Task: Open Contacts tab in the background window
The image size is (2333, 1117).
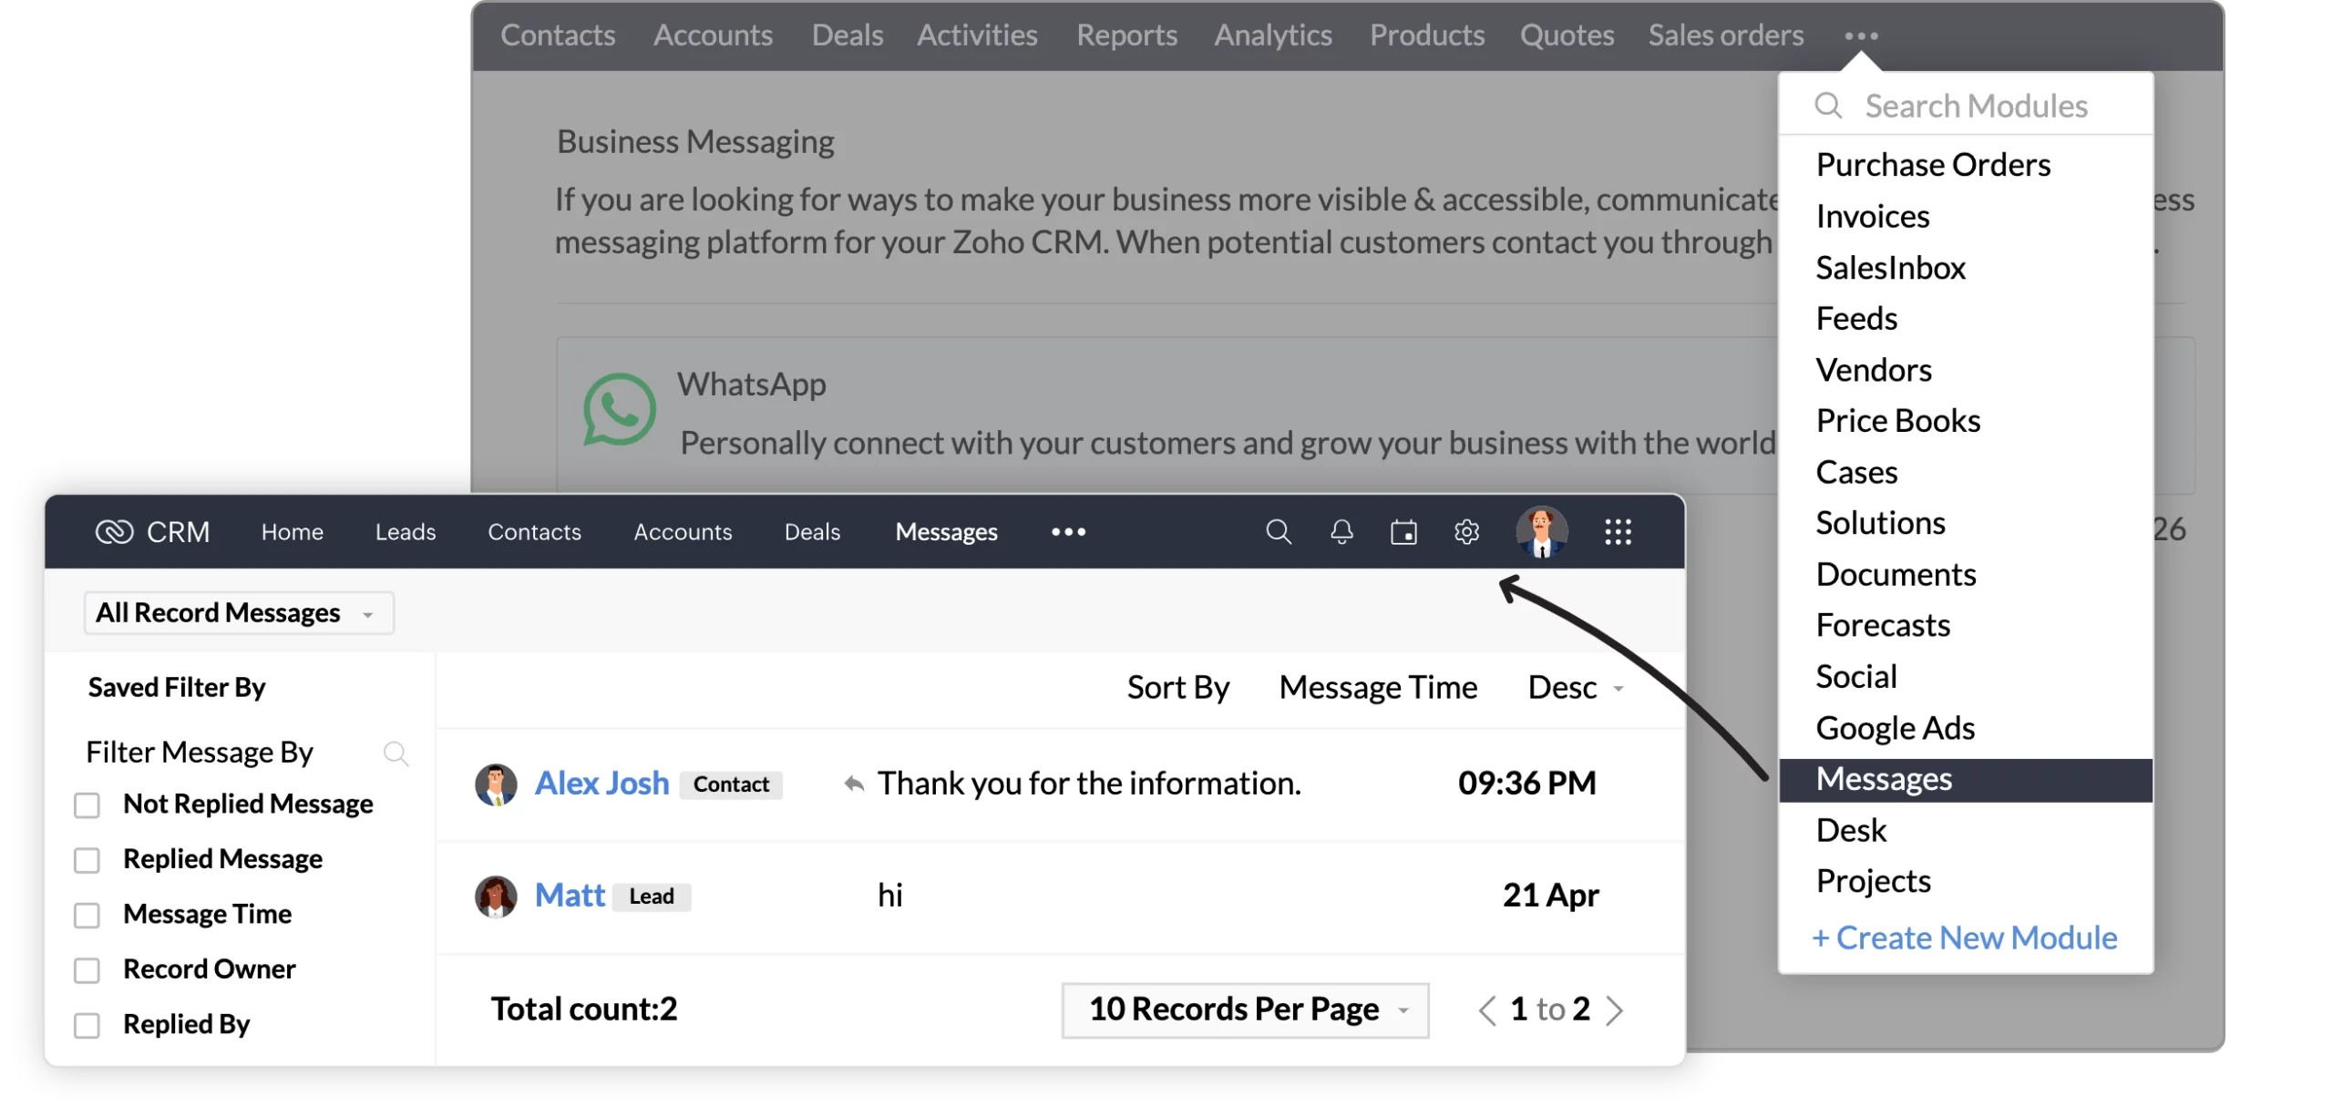Action: coord(558,36)
